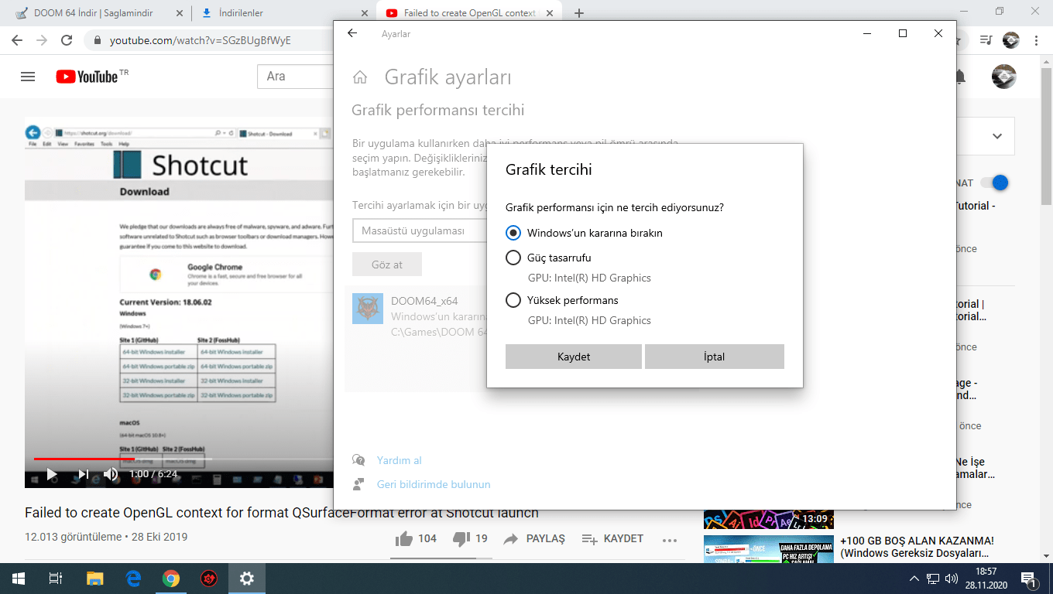Click Chrome's back navigation arrow
Image resolution: width=1053 pixels, height=594 pixels.
click(x=19, y=40)
